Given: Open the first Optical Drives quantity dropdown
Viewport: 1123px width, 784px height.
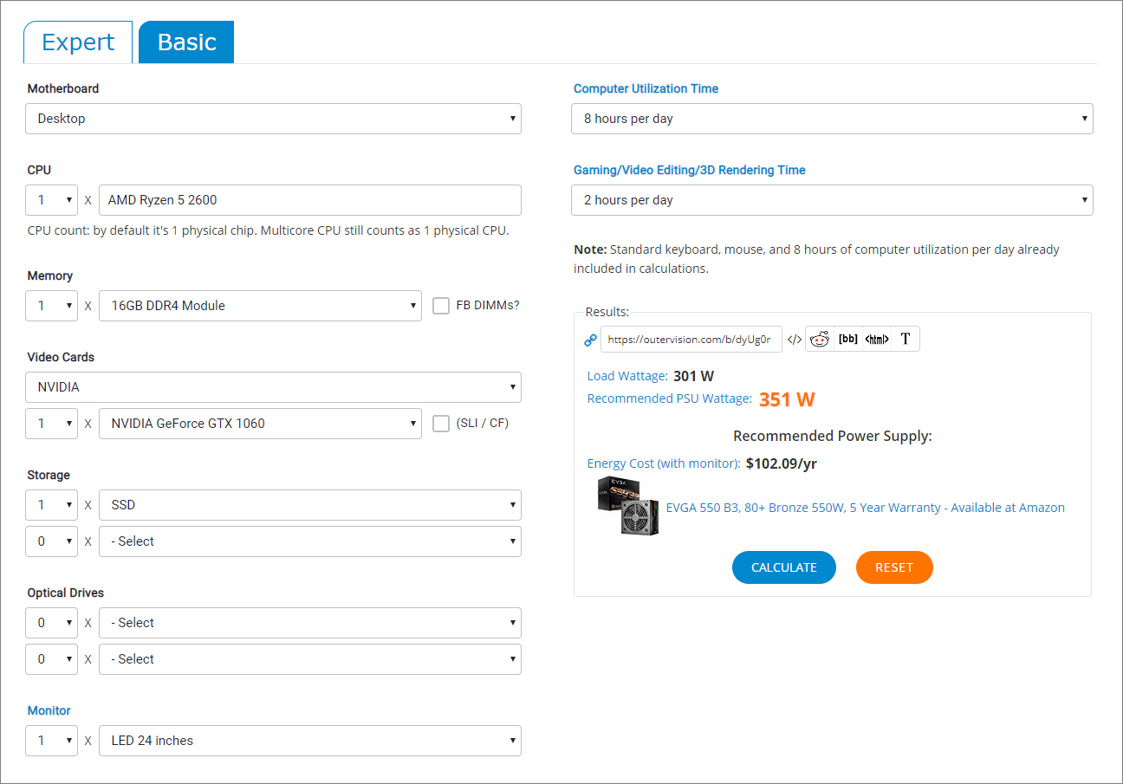Looking at the screenshot, I should (51, 623).
